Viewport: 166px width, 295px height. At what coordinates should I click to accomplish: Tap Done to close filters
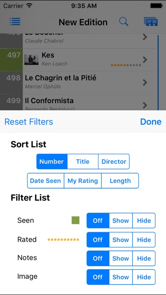click(151, 122)
